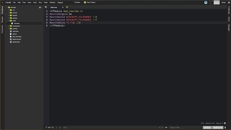
Task: Toggle match case search option
Action: click(x=49, y=127)
